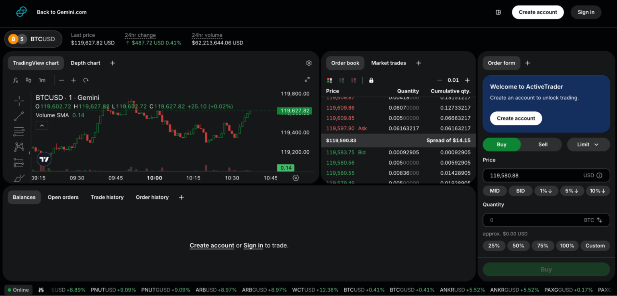This screenshot has width=617, height=296.
Task: Switch order book to asks-only view
Action: [x=353, y=80]
